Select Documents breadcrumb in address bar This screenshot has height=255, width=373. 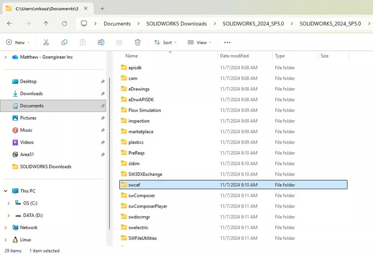(117, 23)
